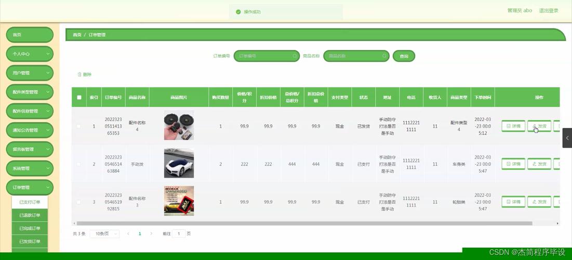
Task: Click 详情 details button for third order
Action: (x=513, y=202)
